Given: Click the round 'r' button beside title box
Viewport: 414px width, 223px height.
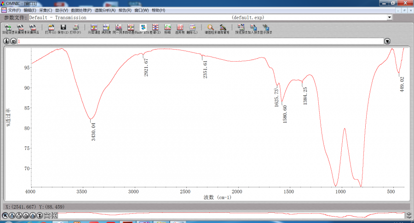Looking at the screenshot, I should (13, 41).
